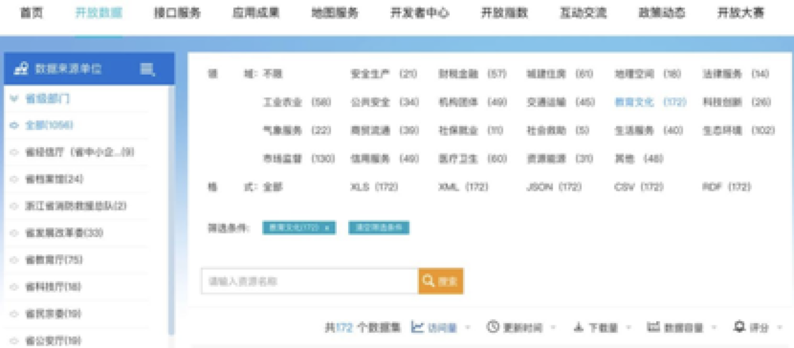Sort by 更新时间 clock icon

click(x=494, y=327)
